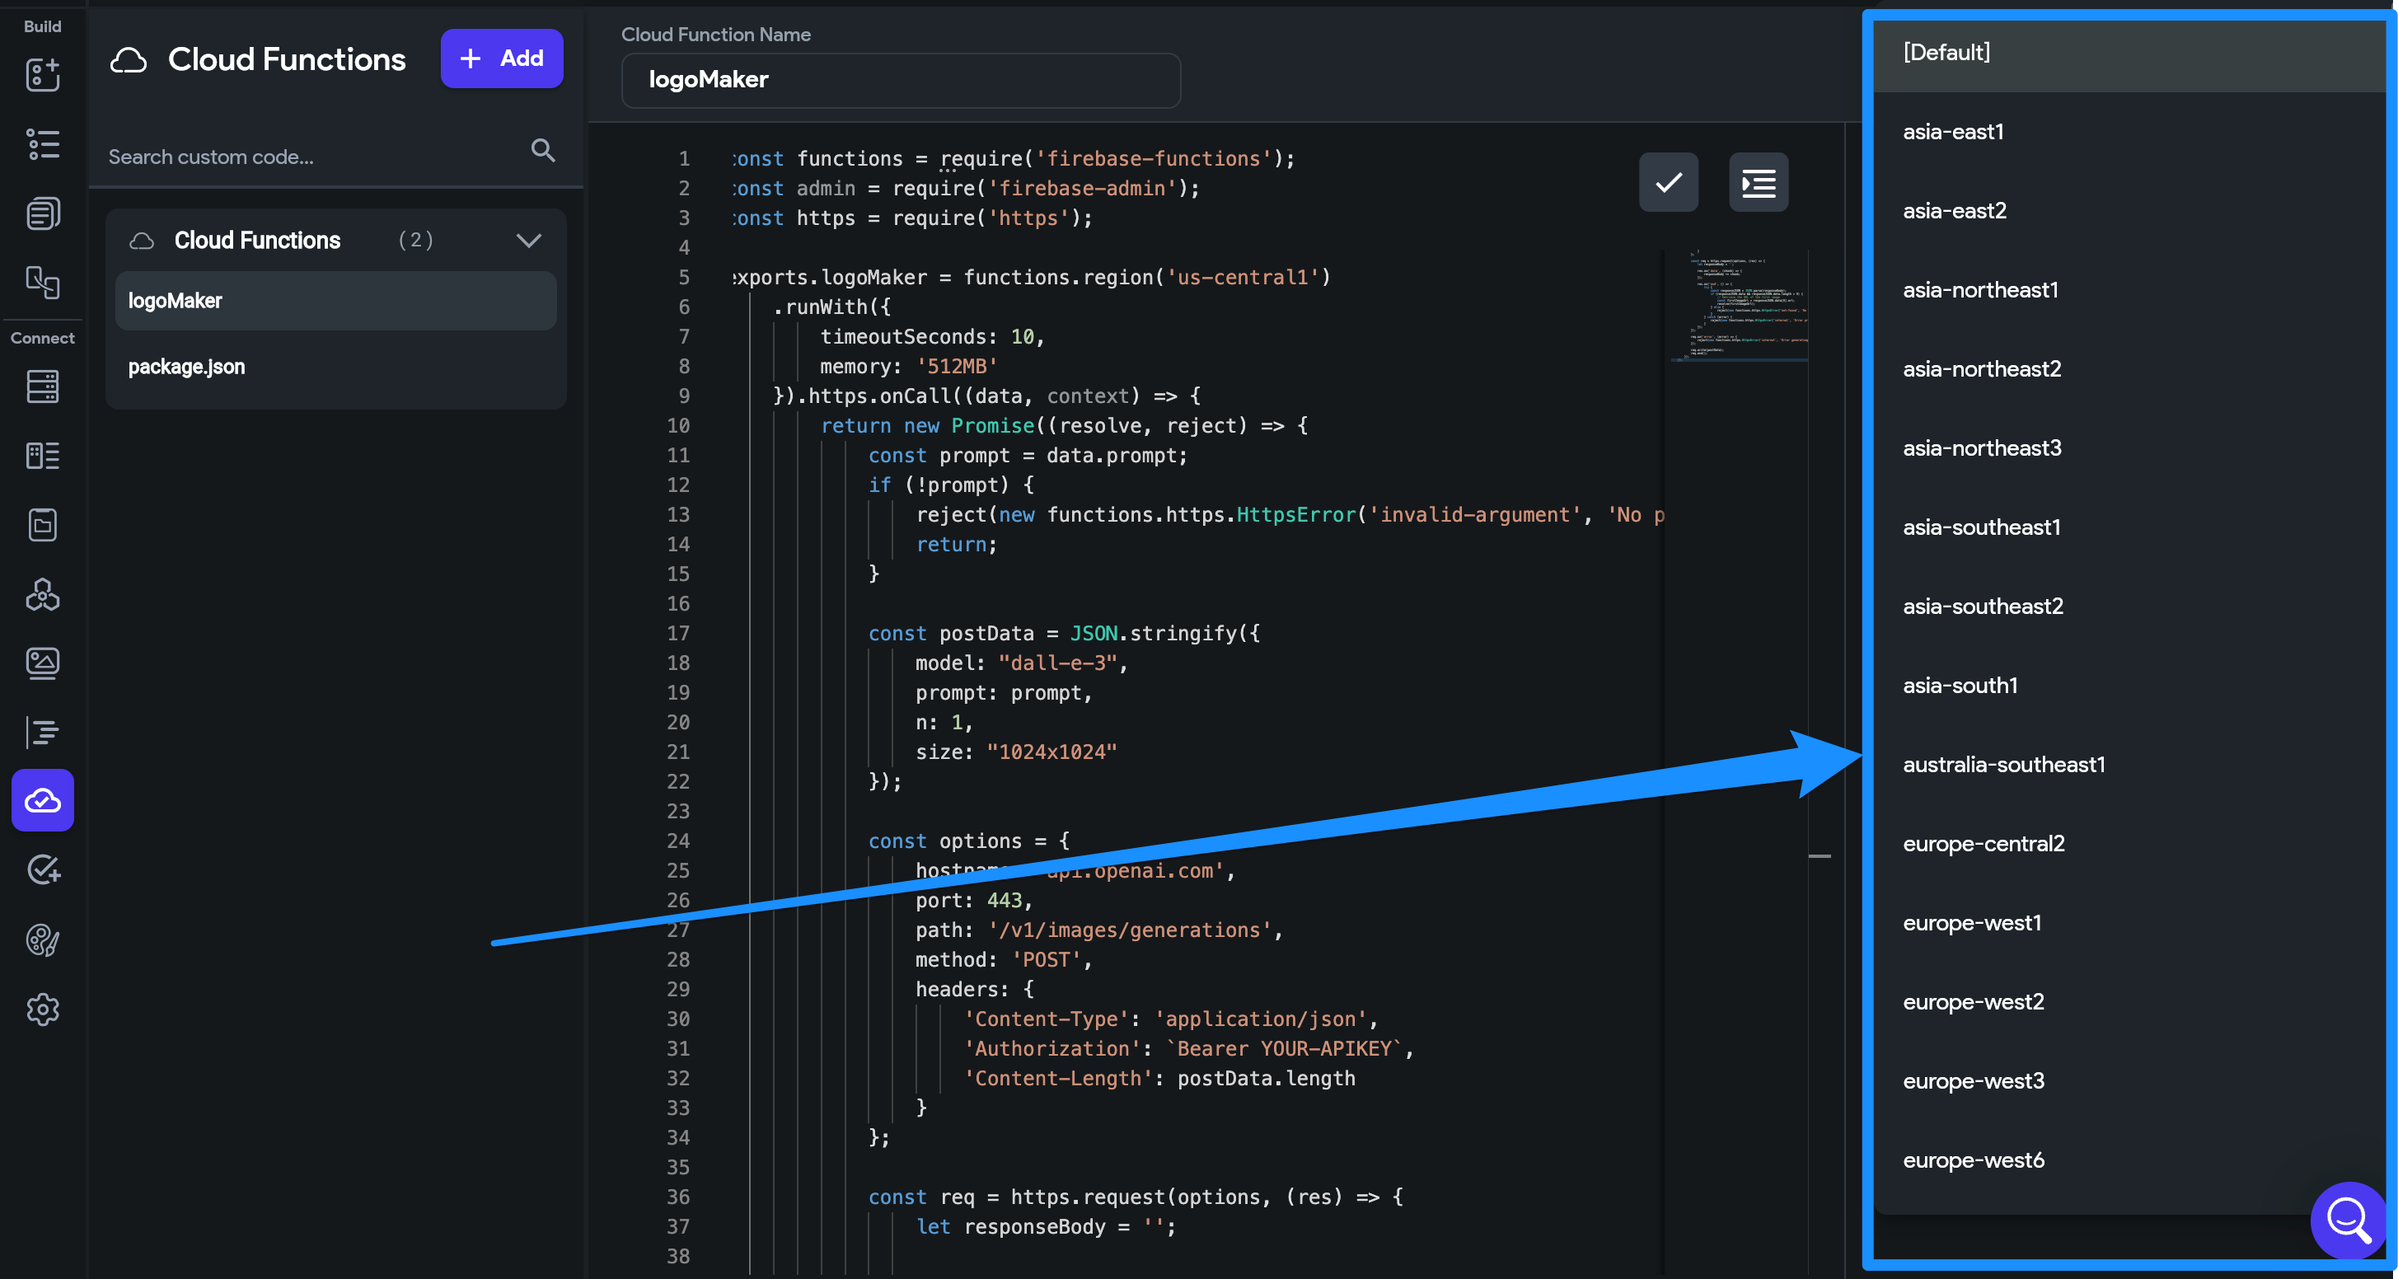This screenshot has height=1279, width=2398.
Task: Open the Media Assets image icon
Action: (43, 663)
